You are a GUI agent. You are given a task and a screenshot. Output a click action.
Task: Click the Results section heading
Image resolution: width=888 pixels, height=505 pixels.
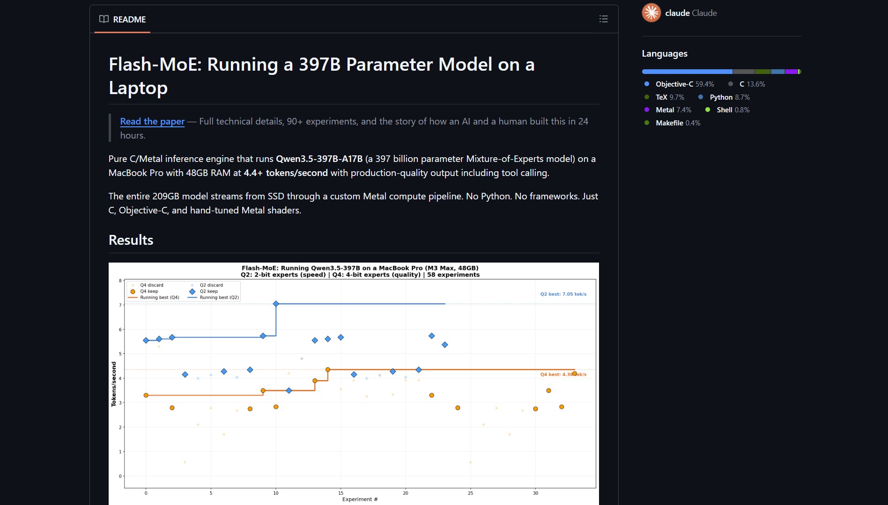pyautogui.click(x=131, y=240)
